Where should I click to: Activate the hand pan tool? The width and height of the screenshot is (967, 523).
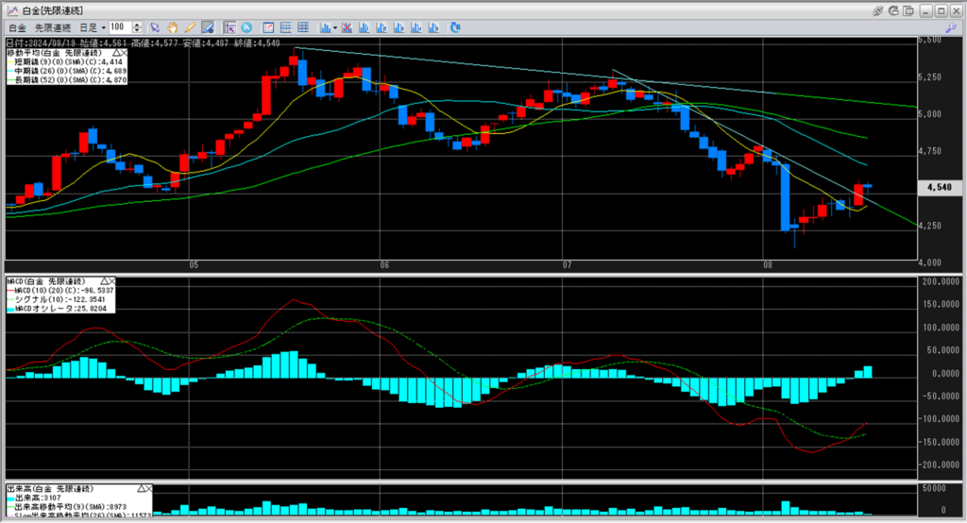coord(173,27)
